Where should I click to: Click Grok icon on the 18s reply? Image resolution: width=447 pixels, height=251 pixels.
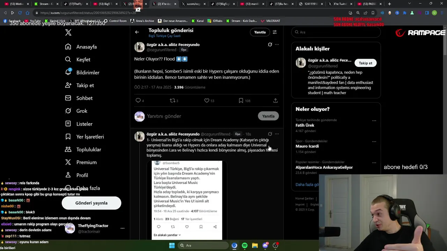pyautogui.click(x=270, y=134)
